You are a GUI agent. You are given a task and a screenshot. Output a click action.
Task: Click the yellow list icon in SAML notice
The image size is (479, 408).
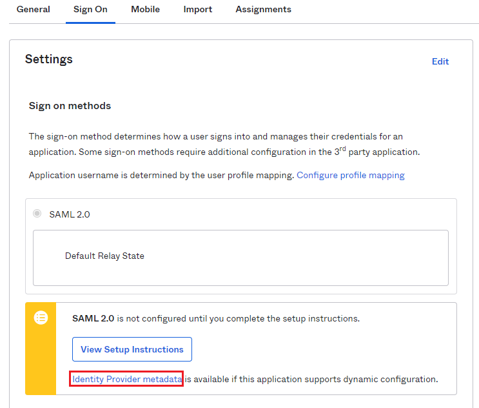pos(41,318)
